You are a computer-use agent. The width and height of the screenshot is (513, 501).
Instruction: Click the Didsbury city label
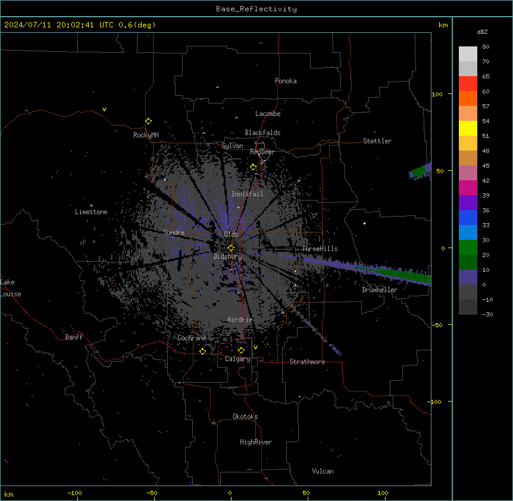click(x=228, y=256)
